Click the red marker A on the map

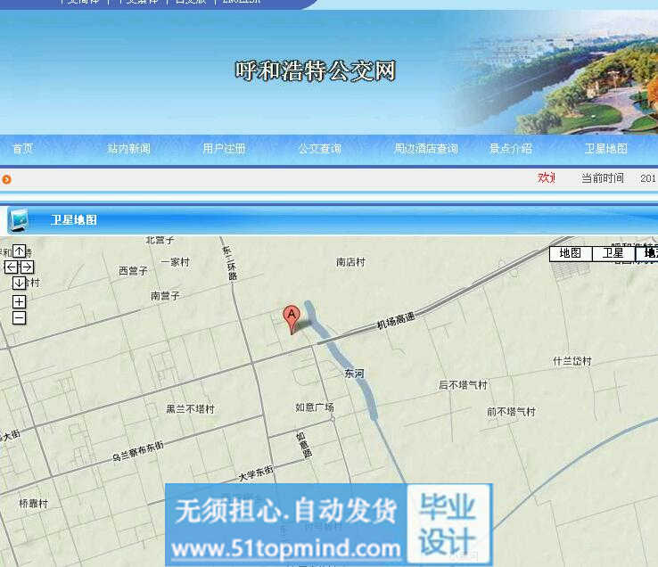pyautogui.click(x=292, y=319)
